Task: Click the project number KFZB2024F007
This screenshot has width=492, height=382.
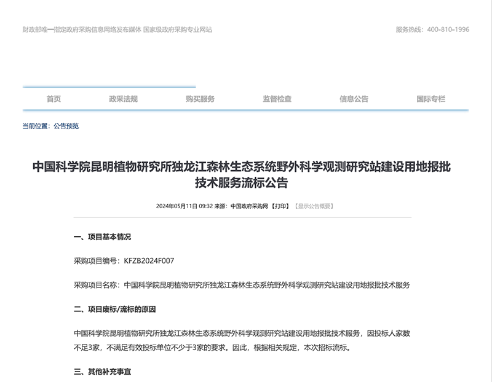Action: [149, 261]
